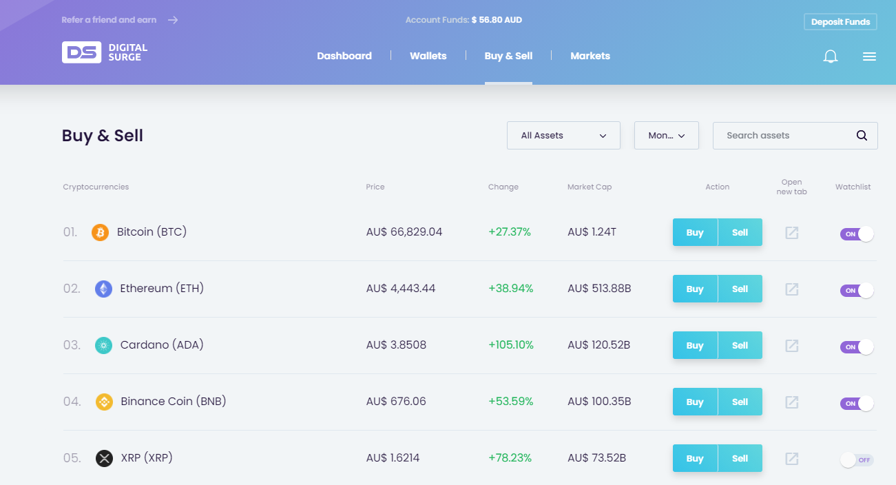Select the Buy & Sell tab
The width and height of the screenshot is (896, 485).
pyautogui.click(x=508, y=56)
